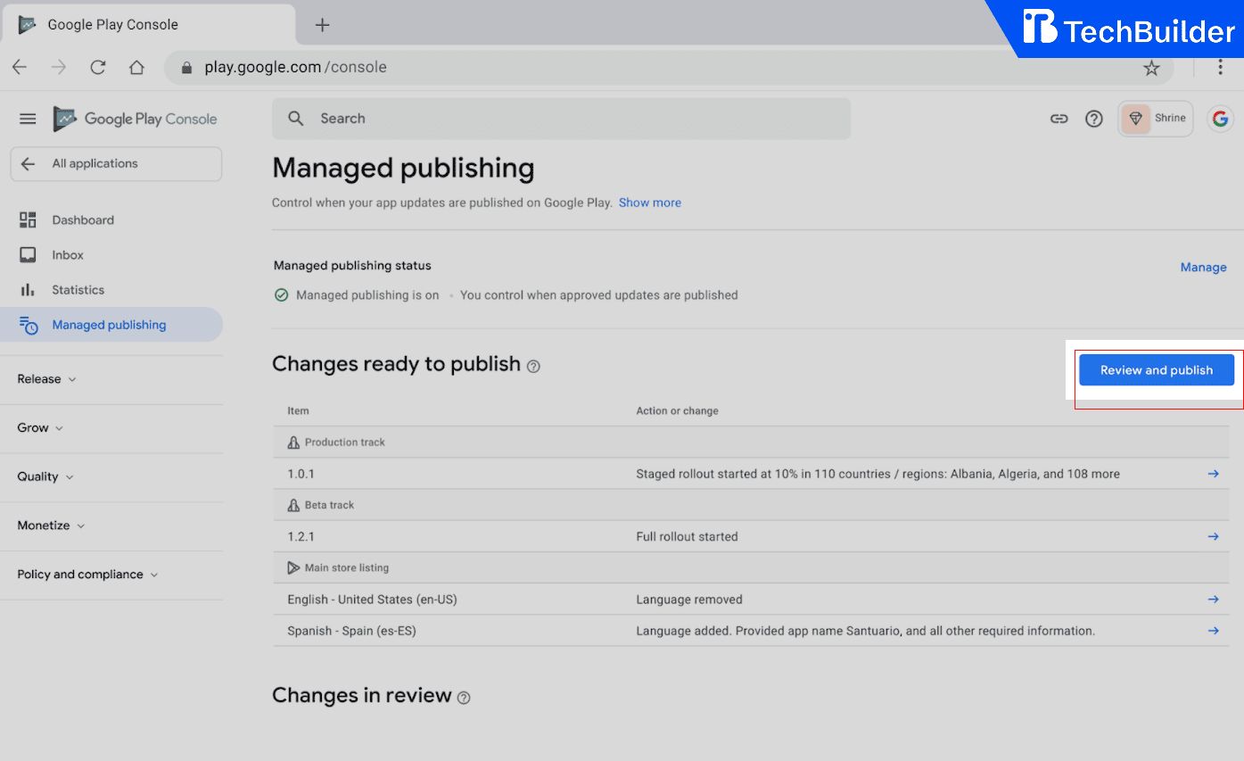Open the details arrow for Spanish language row
Image resolution: width=1244 pixels, height=761 pixels.
coord(1213,630)
